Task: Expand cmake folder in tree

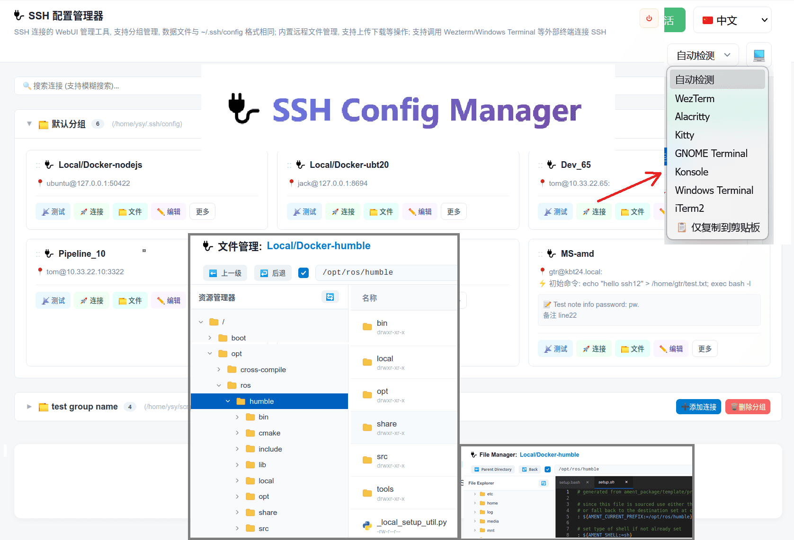Action: [237, 433]
